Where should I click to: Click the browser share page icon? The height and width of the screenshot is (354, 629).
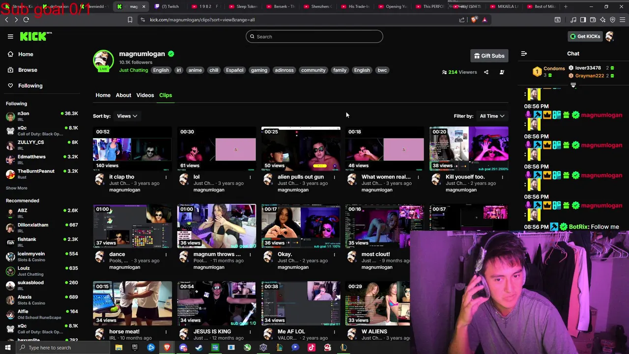pos(462,20)
